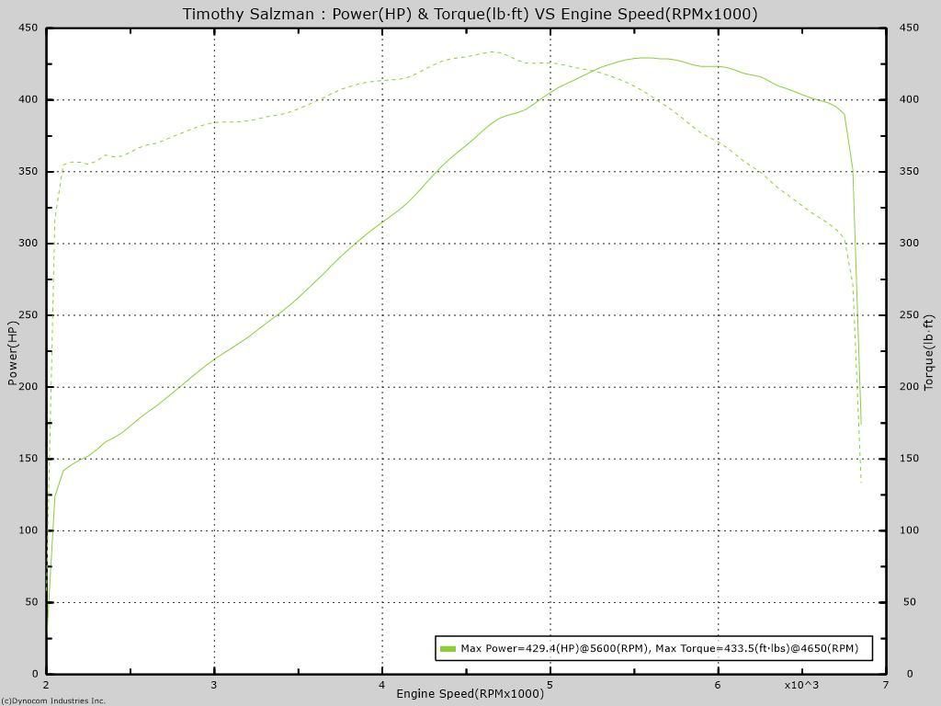Click the x10^3 multiplier label

coord(801,685)
